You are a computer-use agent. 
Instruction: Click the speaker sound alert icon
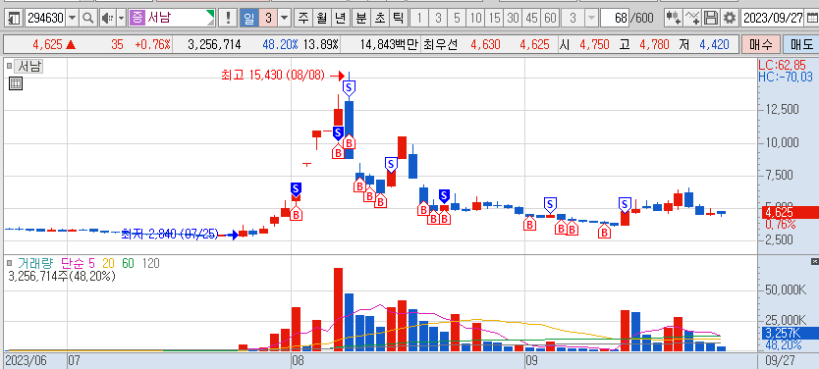pos(107,19)
